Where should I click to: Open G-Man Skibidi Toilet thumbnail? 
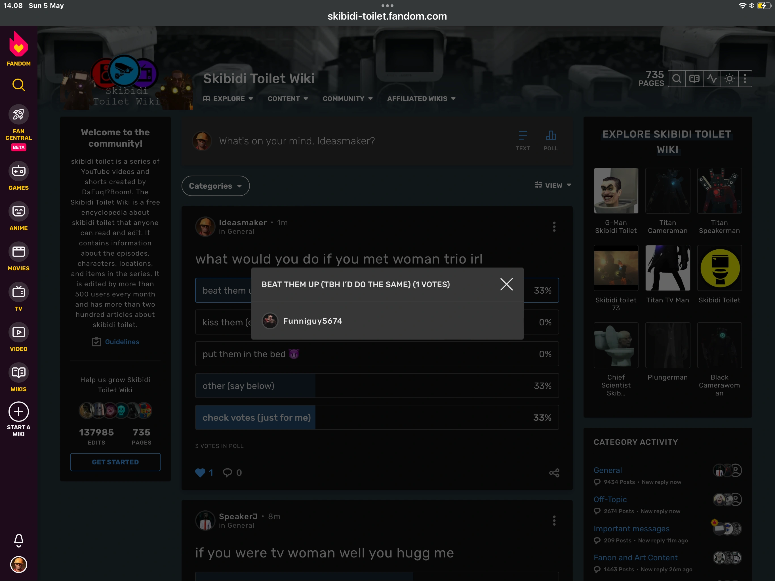click(x=616, y=191)
